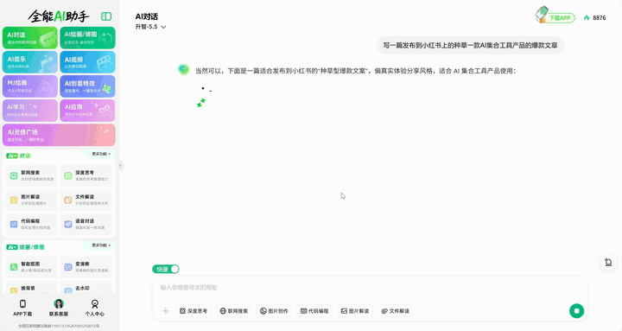Open the MJ绘画 tile
This screenshot has height=331, width=622.
tap(30, 86)
